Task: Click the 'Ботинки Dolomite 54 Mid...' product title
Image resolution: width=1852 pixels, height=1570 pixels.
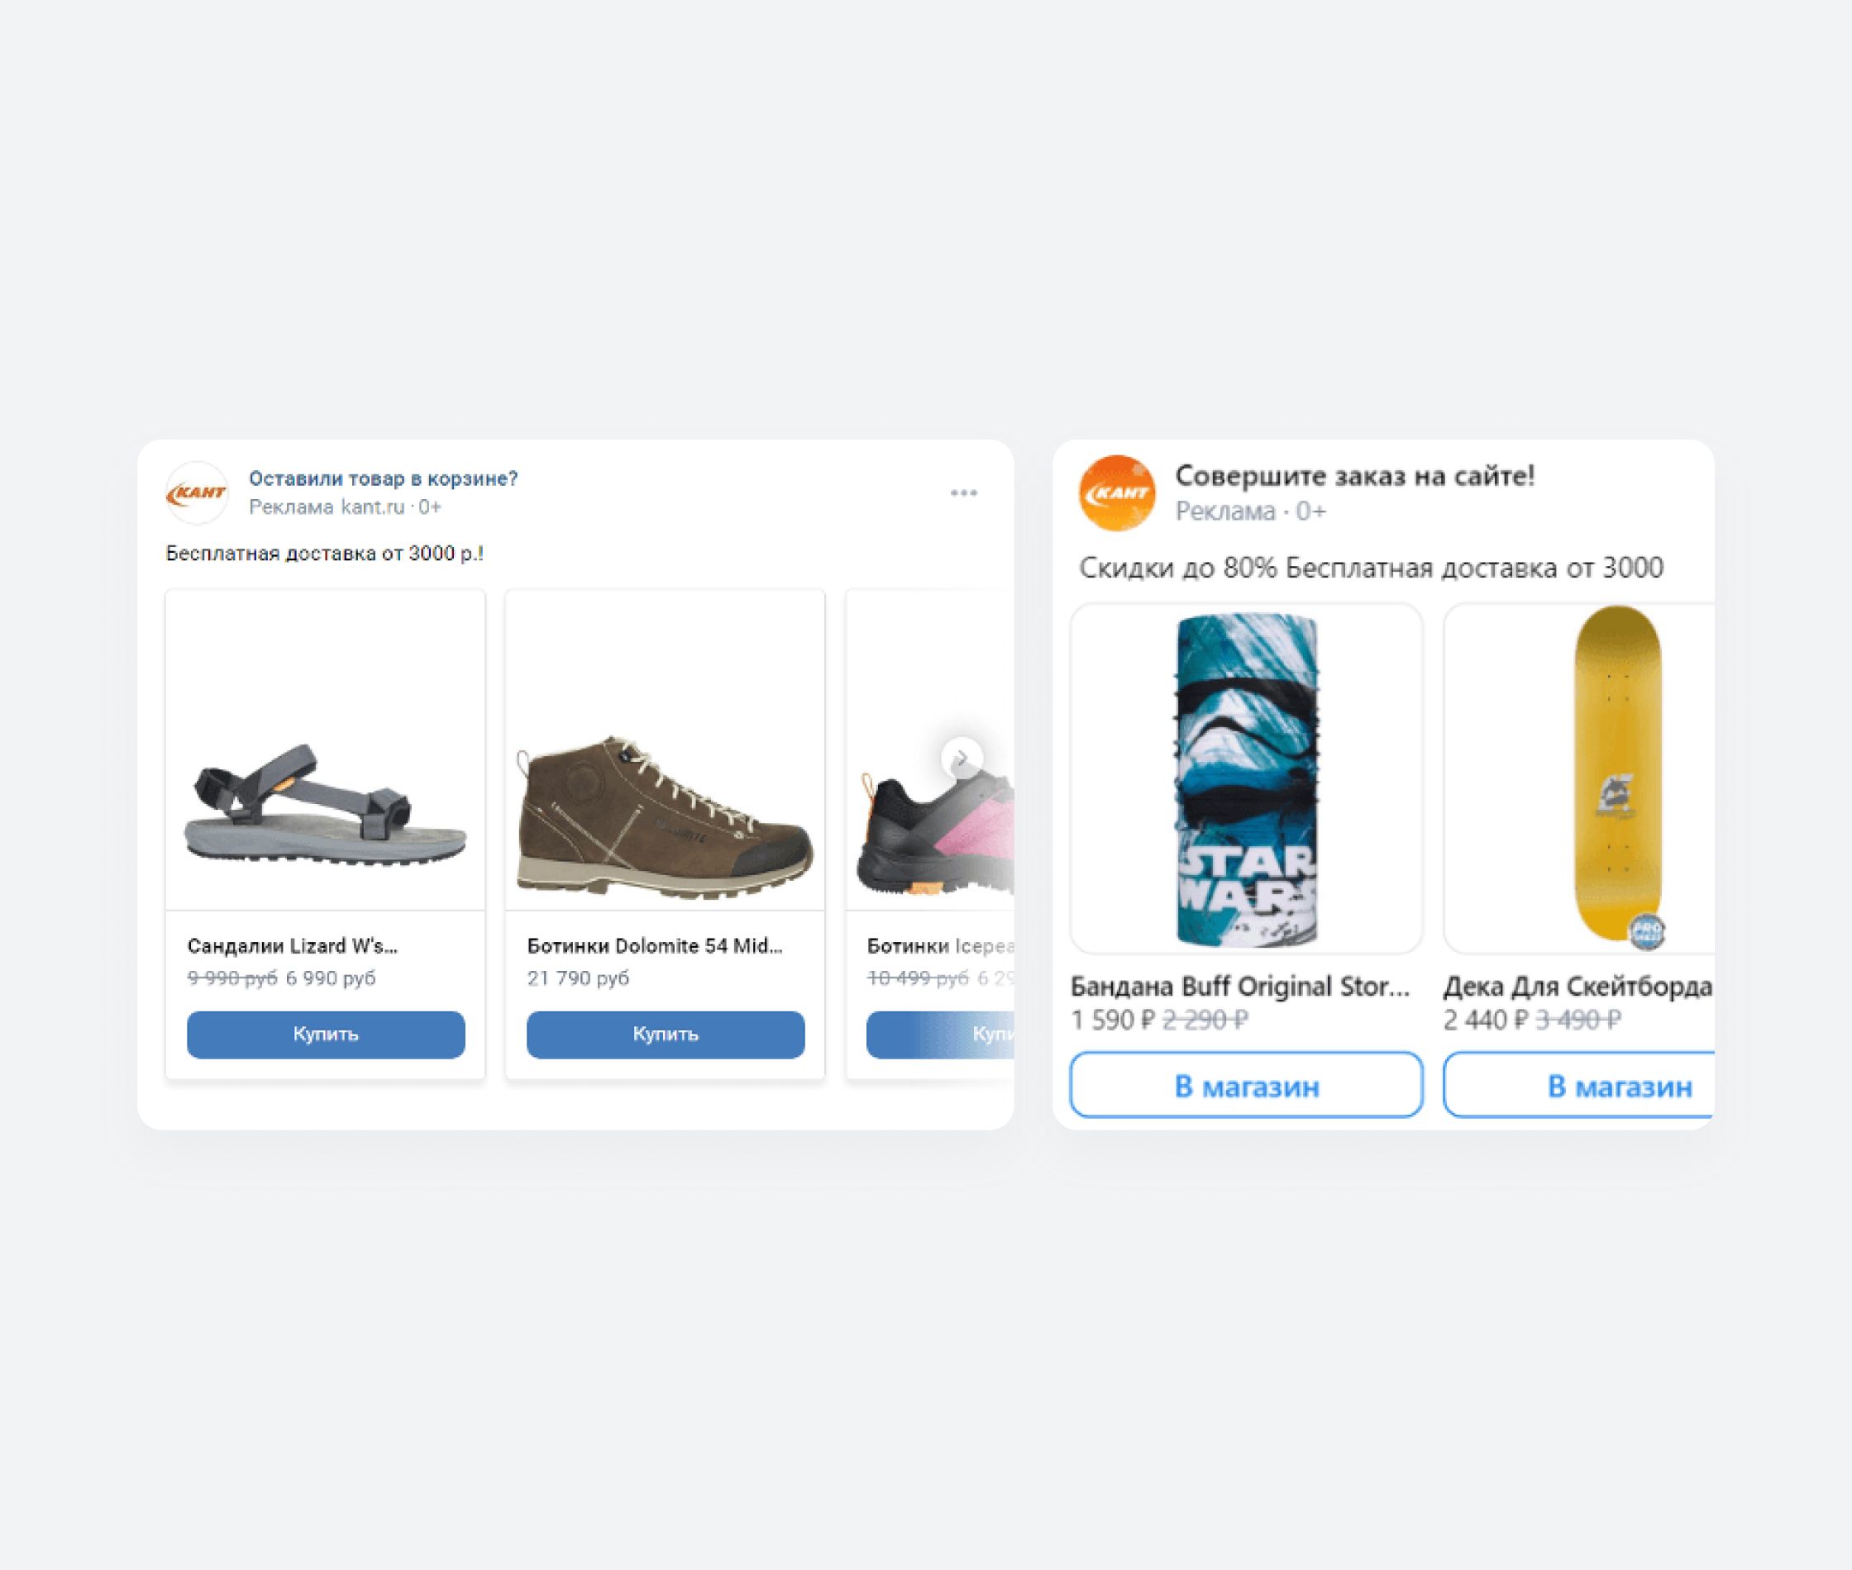Action: point(655,946)
